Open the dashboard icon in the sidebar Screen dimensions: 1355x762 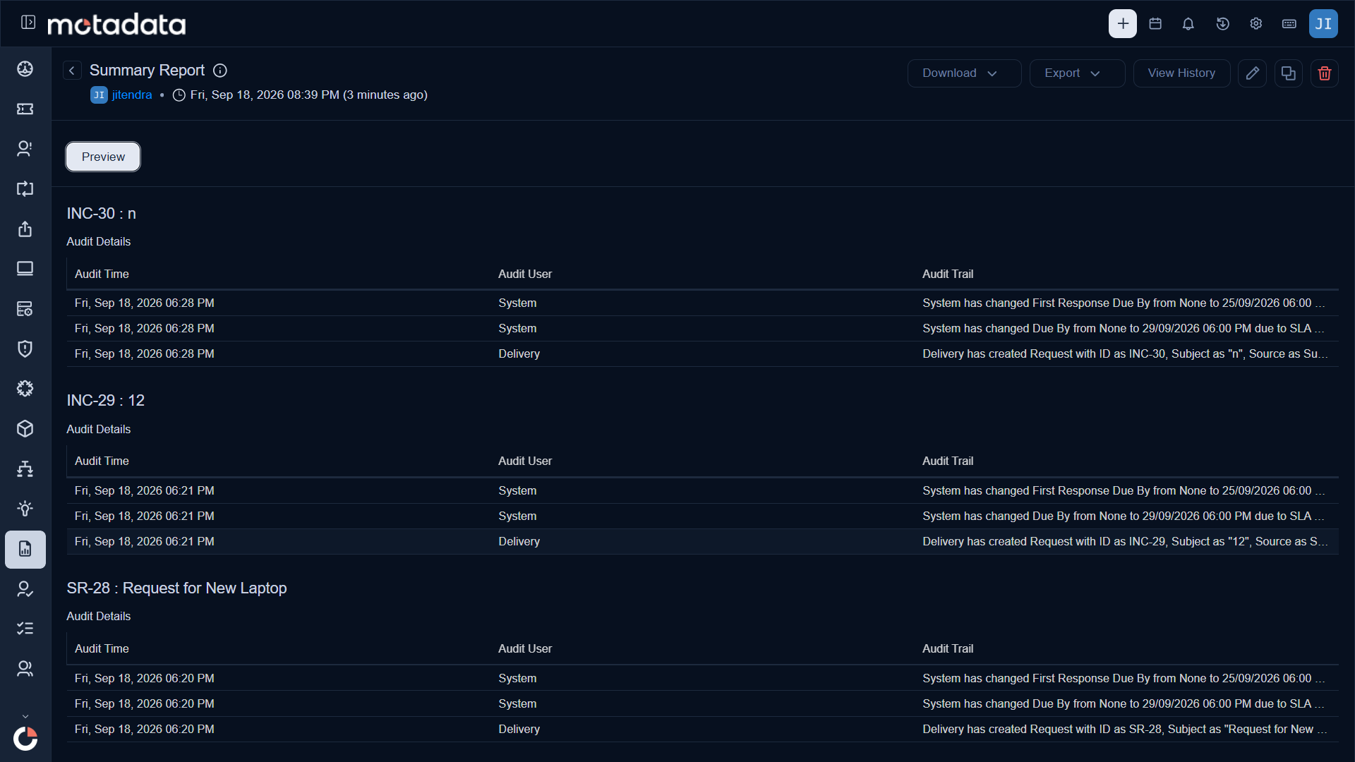click(x=25, y=68)
